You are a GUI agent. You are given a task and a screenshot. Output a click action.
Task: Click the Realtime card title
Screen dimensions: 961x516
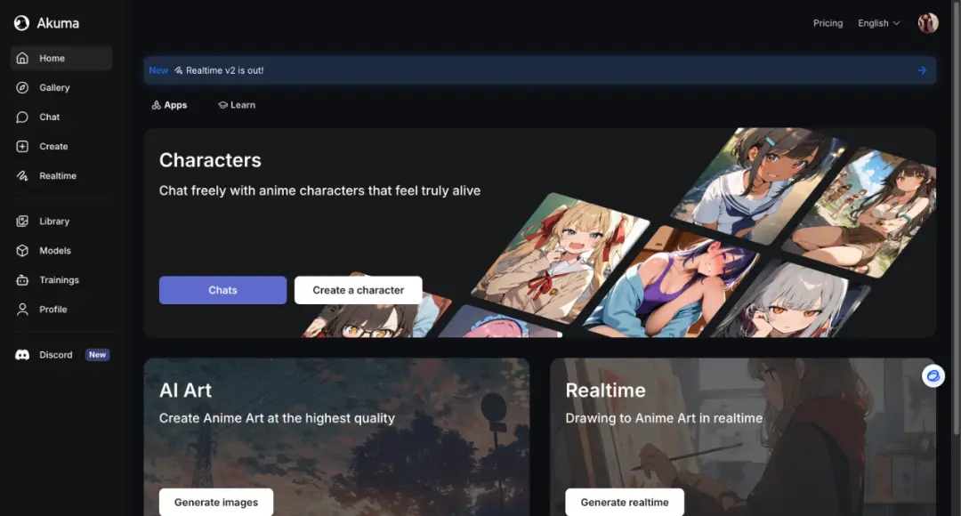[606, 391]
